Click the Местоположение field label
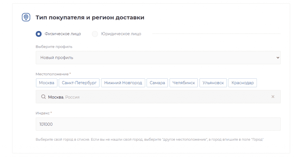294x157 pixels. point(53,74)
